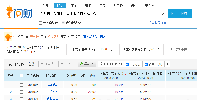
Task: Open the 新三板 tab
Action: click(118, 6)
